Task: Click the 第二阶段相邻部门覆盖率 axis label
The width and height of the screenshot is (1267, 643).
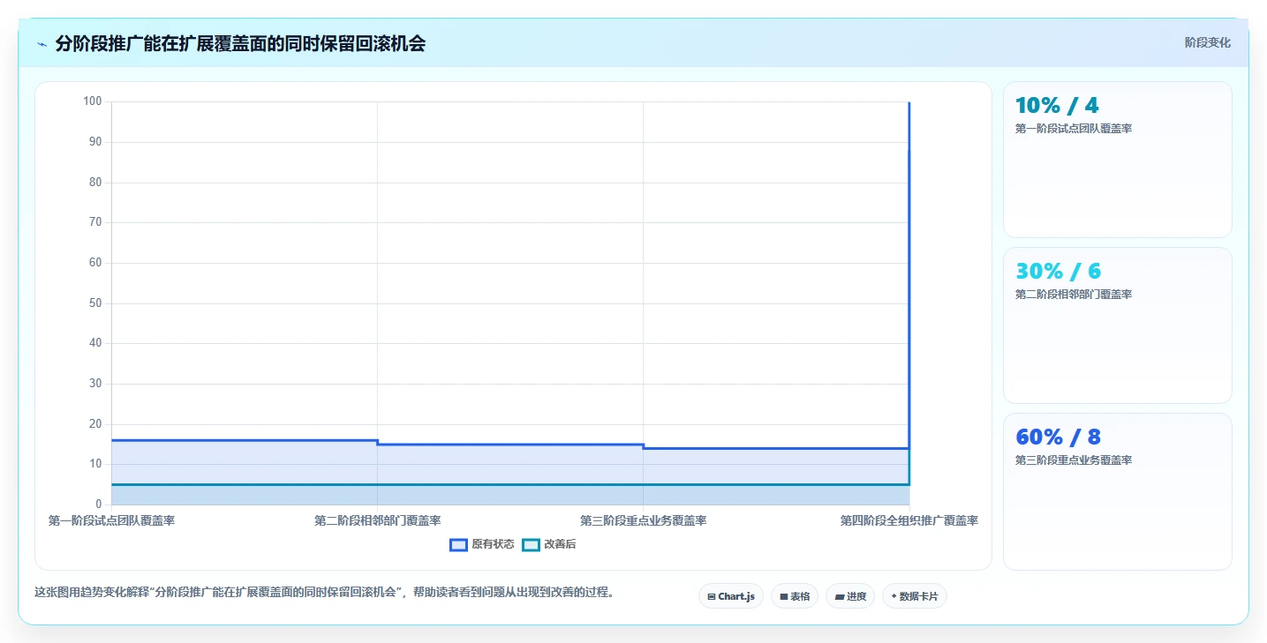Action: point(377,521)
